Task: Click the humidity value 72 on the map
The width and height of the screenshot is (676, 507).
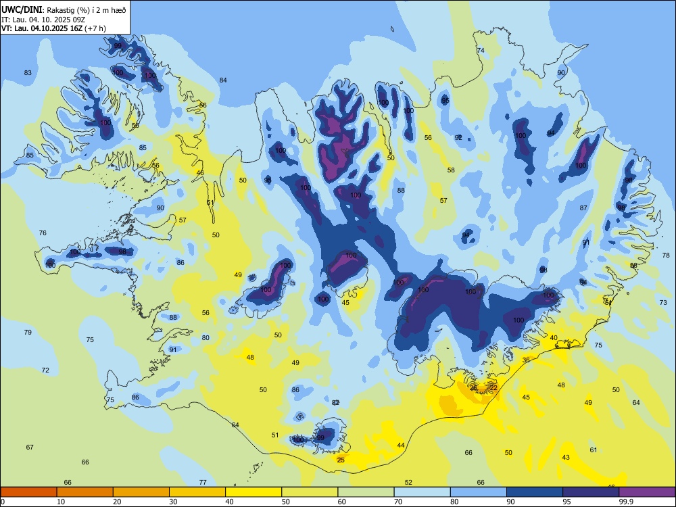Action: tap(45, 370)
